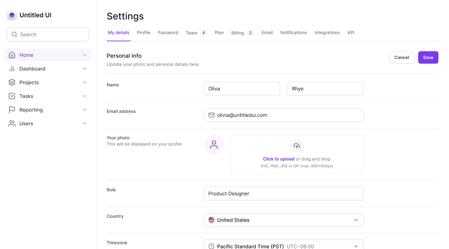Viewport: 449px width, 249px height.
Task: Expand the Home sidebar section
Action: (x=85, y=55)
